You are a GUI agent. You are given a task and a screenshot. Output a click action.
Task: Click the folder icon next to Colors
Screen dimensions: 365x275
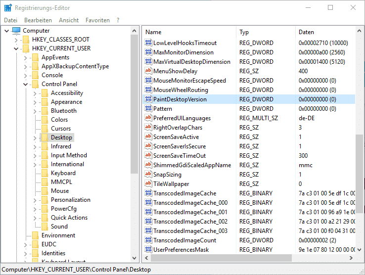(x=45, y=120)
